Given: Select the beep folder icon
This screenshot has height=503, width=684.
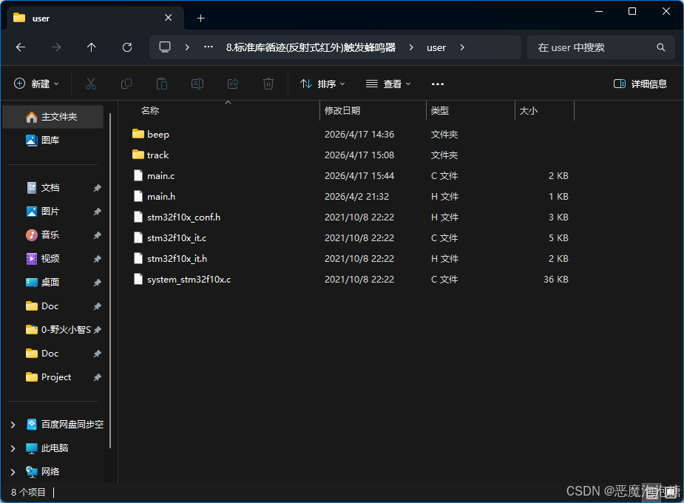Looking at the screenshot, I should click(x=138, y=134).
